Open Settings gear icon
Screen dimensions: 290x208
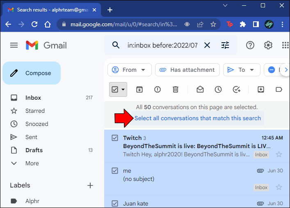pos(268,45)
